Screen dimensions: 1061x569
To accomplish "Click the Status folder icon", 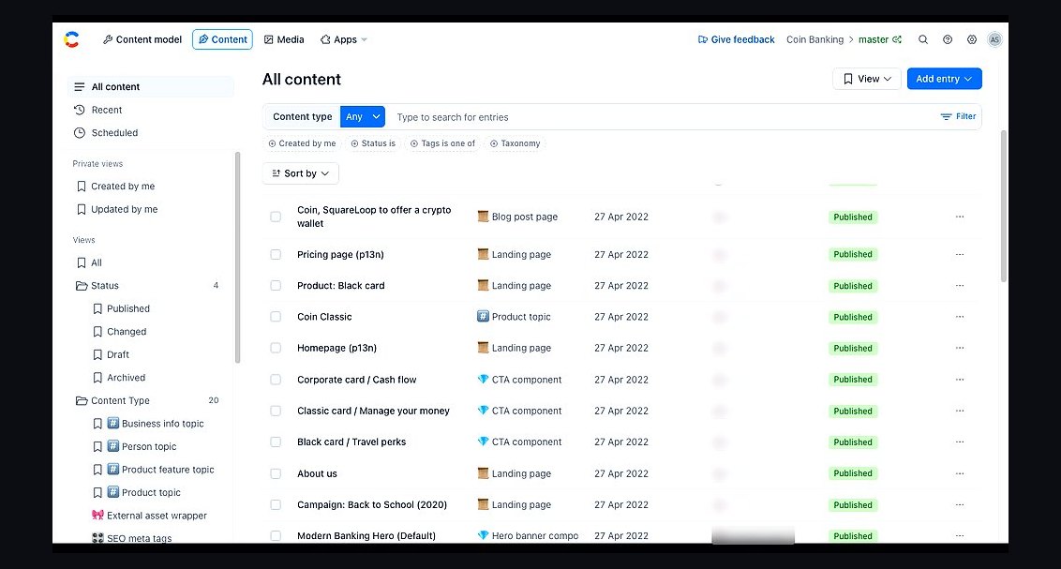I will [x=82, y=286].
